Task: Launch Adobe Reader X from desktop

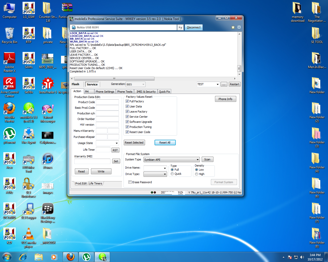Action: [9, 62]
